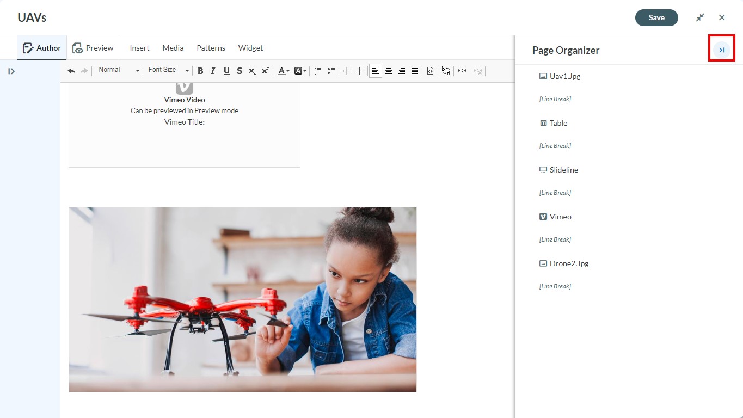
Task: Click Line Break below Vimeo
Action: pos(555,239)
